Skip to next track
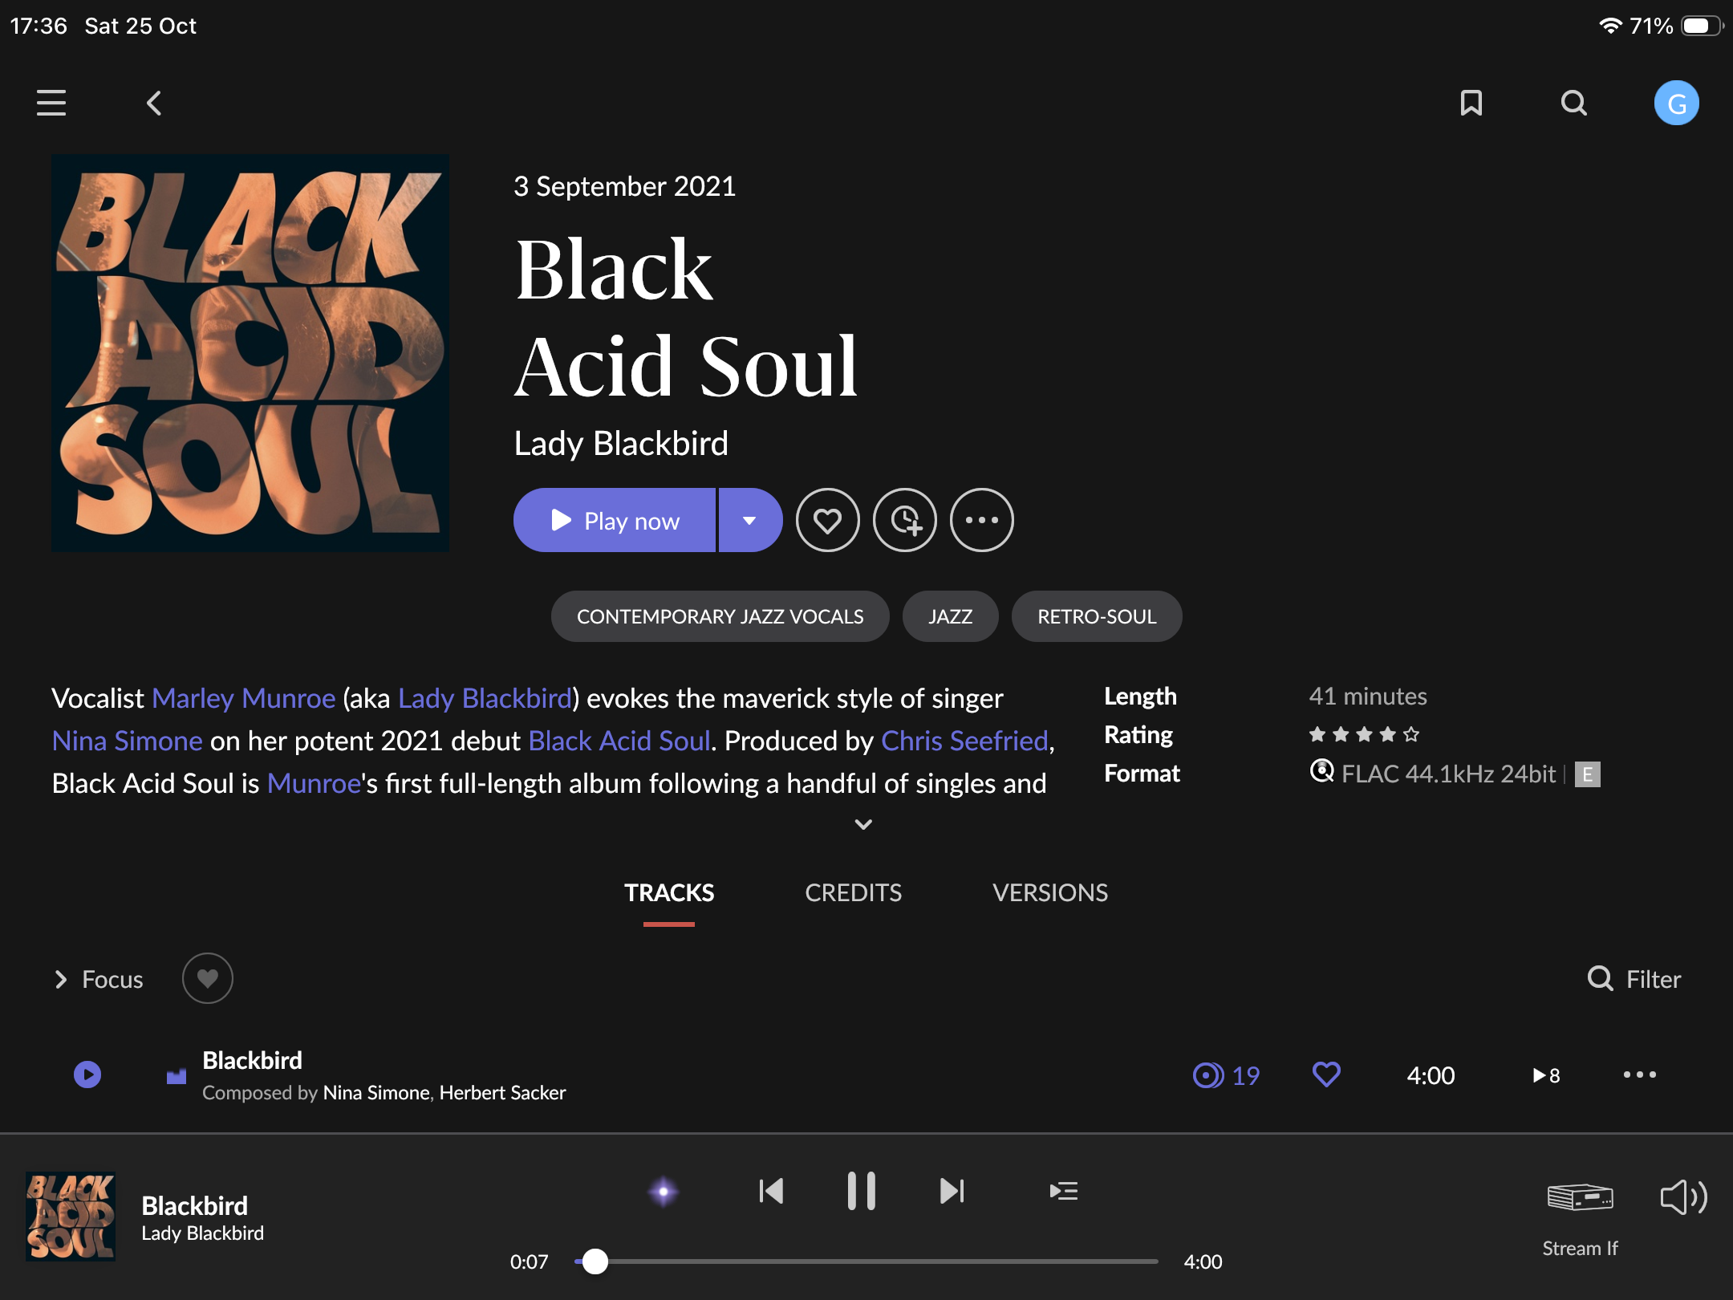Image resolution: width=1733 pixels, height=1300 pixels. pyautogui.click(x=952, y=1191)
